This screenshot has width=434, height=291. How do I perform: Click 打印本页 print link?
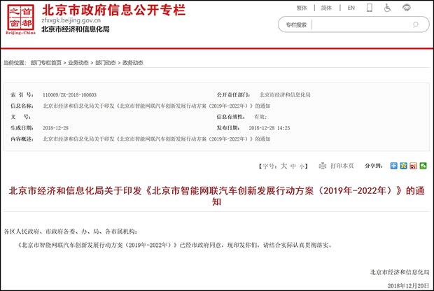tap(342, 166)
